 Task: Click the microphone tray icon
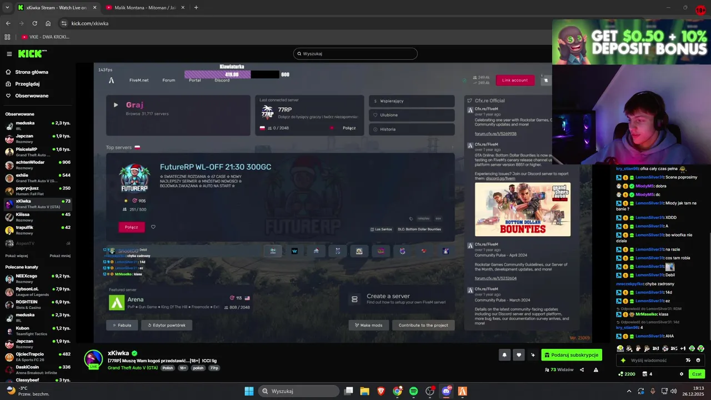653,391
